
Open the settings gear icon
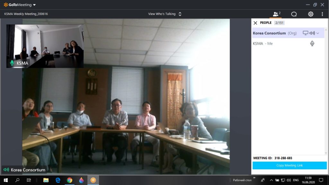311,14
